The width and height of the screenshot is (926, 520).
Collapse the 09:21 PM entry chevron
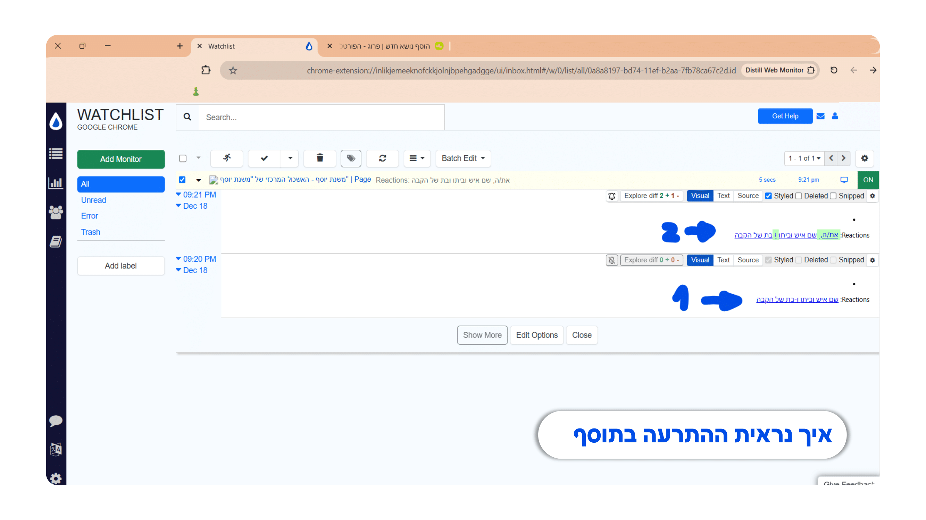178,194
